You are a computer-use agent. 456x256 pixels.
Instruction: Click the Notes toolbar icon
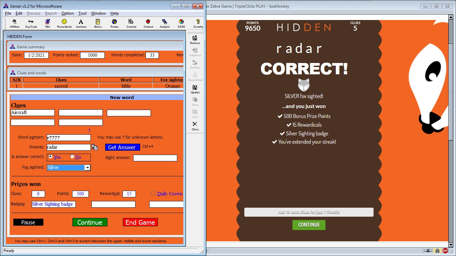(98, 23)
